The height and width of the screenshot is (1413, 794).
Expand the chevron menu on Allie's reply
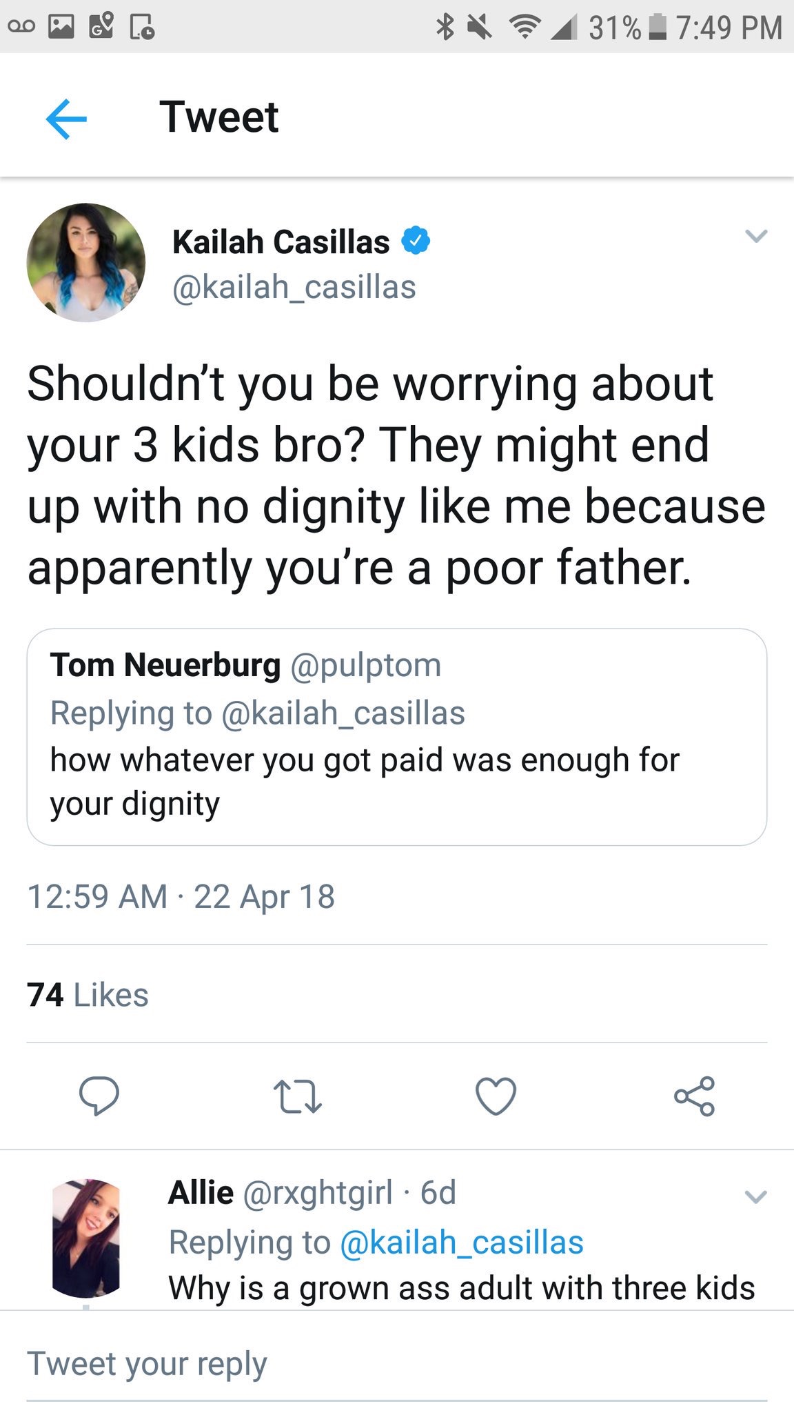756,1196
